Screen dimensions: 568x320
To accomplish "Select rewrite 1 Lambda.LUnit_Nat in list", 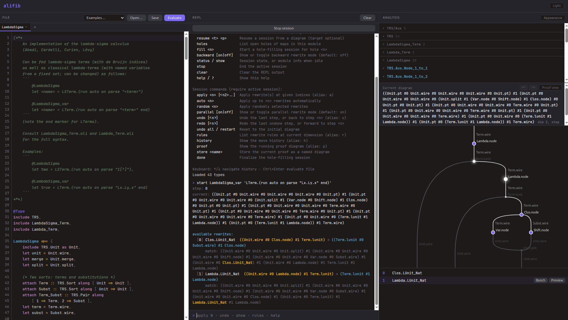I will [473, 280].
